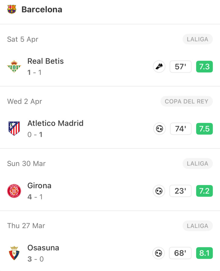This screenshot has height=271, width=220.
Task: Click the assist boot icon for Real Betis
Action: tap(159, 66)
